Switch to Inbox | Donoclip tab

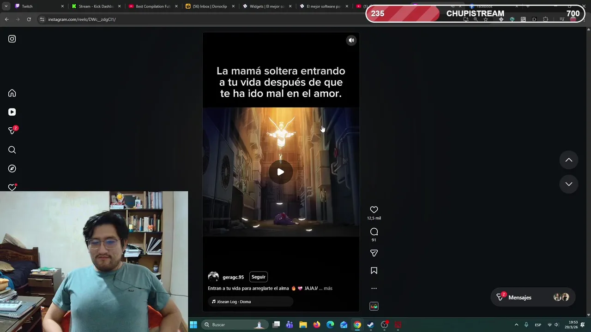point(210,6)
